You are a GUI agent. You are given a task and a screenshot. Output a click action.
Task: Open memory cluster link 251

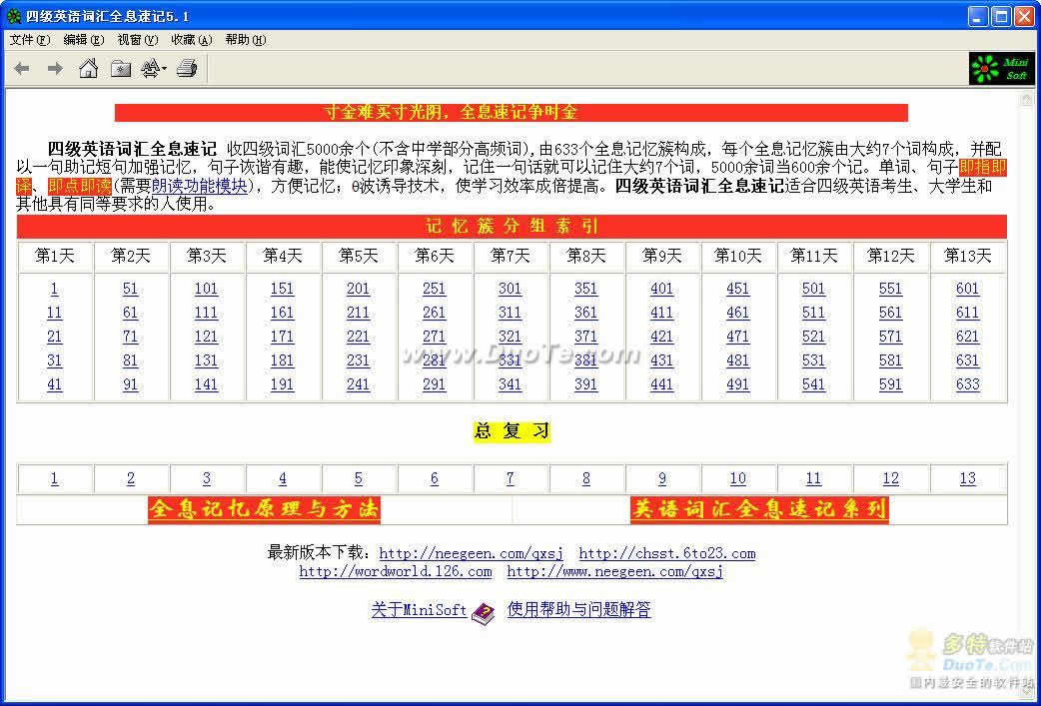(x=435, y=289)
